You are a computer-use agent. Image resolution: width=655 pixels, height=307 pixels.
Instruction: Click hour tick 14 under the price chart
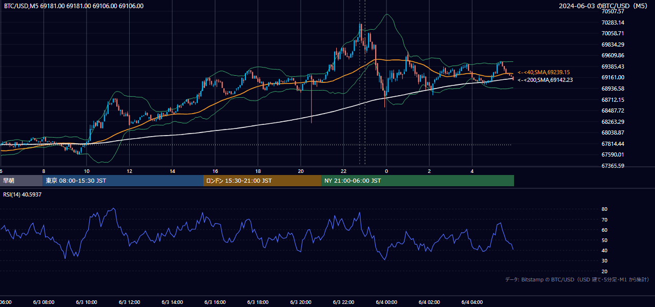click(x=173, y=171)
